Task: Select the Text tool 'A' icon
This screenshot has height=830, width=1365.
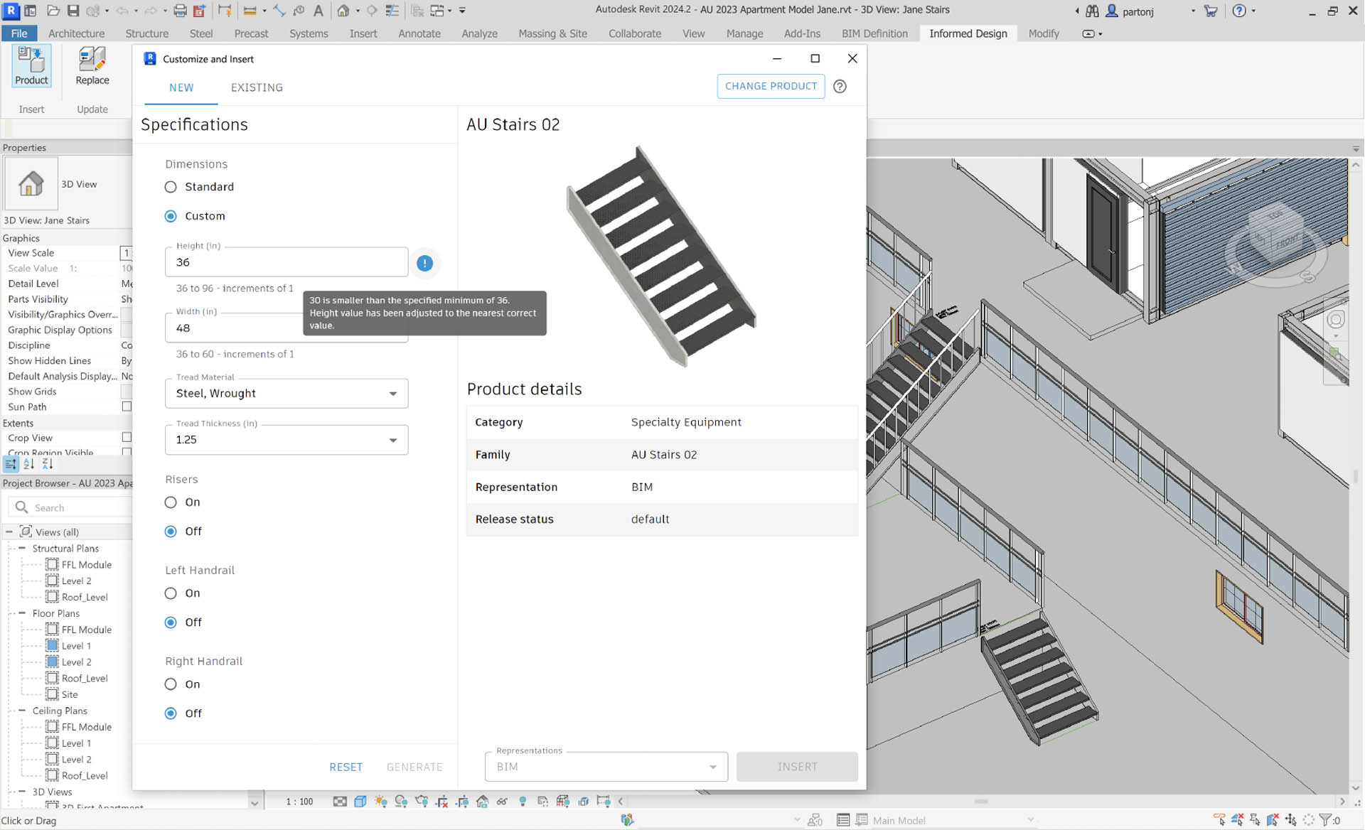Action: click(318, 11)
